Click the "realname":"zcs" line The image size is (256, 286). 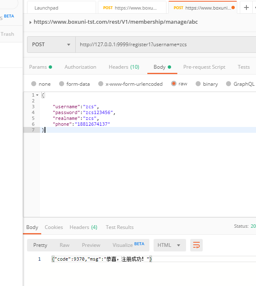[75, 118]
